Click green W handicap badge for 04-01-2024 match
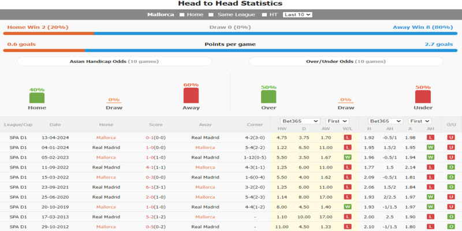This screenshot has width=462, height=231. pos(430,147)
